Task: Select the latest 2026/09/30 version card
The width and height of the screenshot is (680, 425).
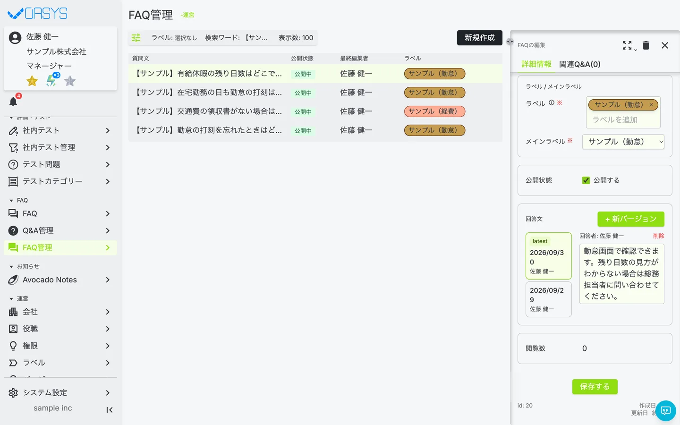Action: 549,256
